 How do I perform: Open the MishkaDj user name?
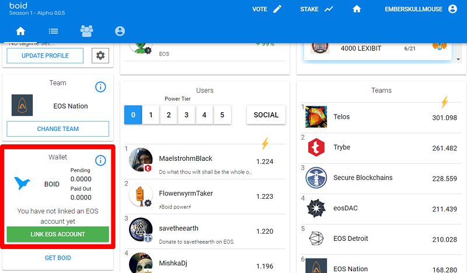point(173,263)
